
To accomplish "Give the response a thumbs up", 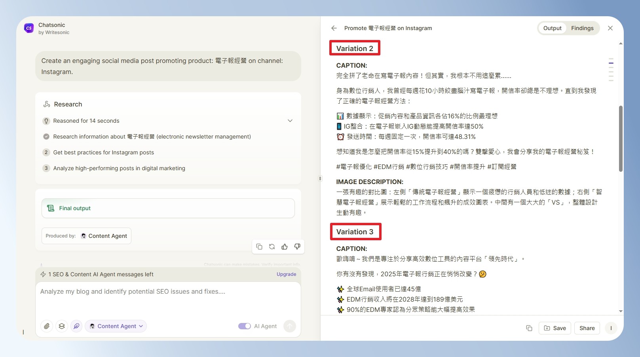I will pos(285,247).
